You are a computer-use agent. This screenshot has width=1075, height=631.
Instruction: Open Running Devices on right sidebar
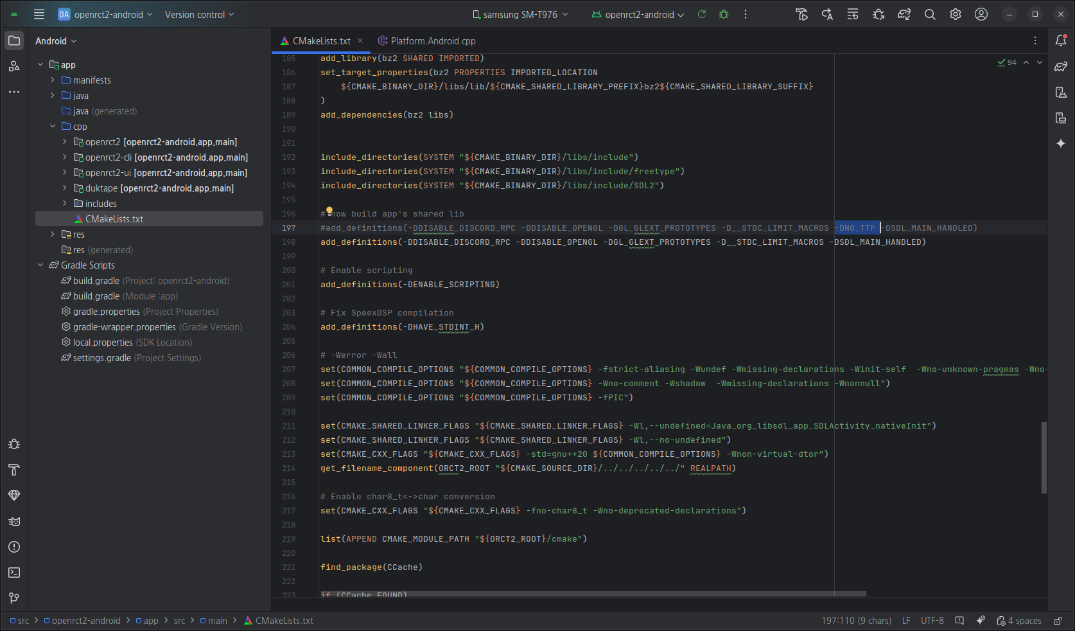click(1061, 118)
